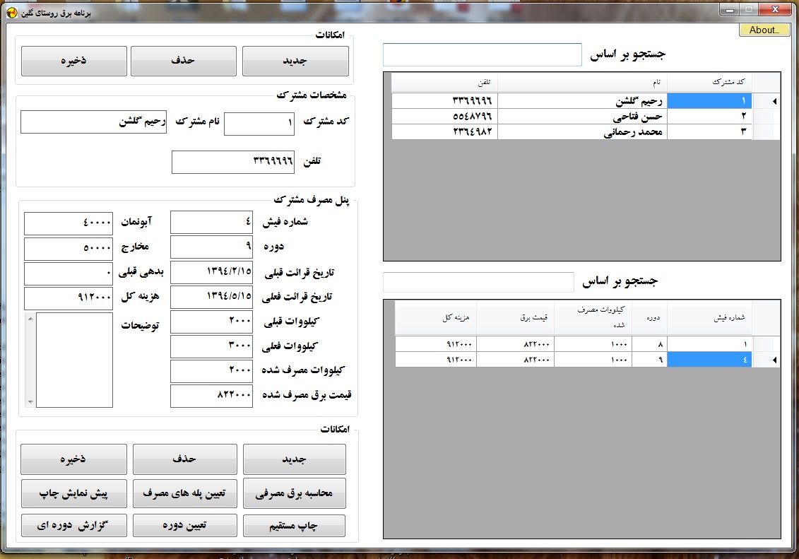This screenshot has width=799, height=559.
Task: Click ذخیره button in bottom امکانات group
Action: point(74,459)
